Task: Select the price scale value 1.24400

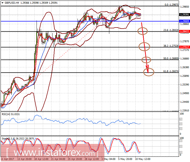Action: point(184,102)
